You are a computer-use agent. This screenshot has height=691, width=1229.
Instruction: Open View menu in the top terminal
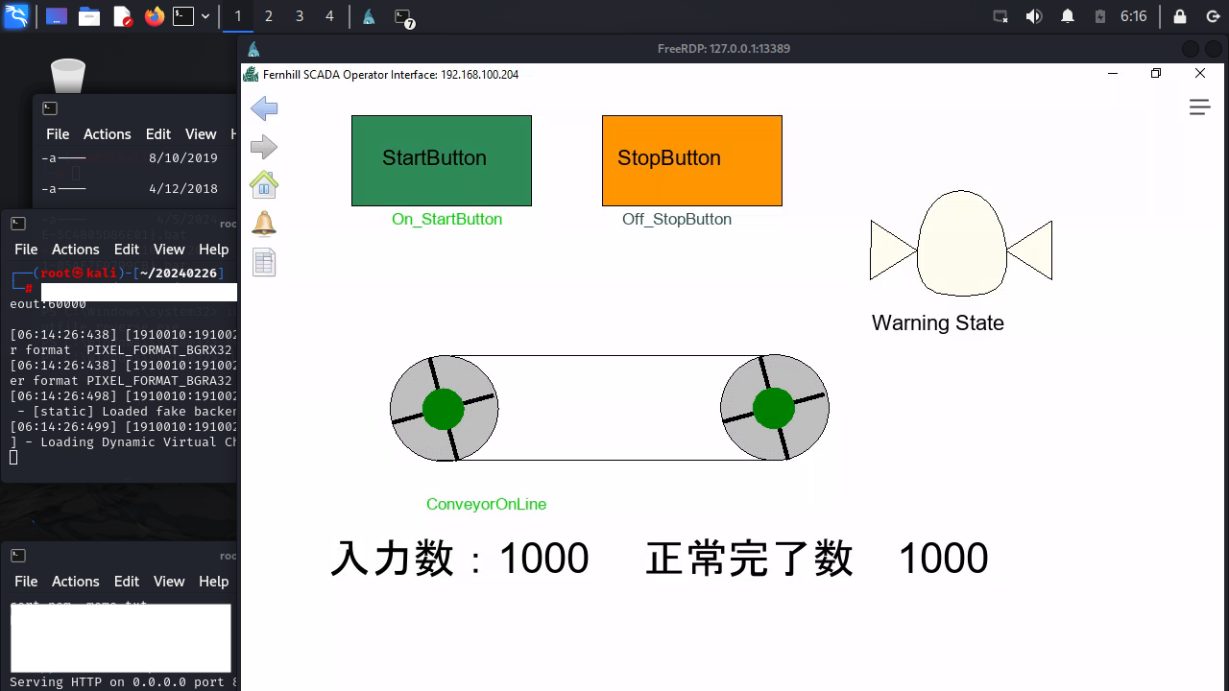click(201, 134)
